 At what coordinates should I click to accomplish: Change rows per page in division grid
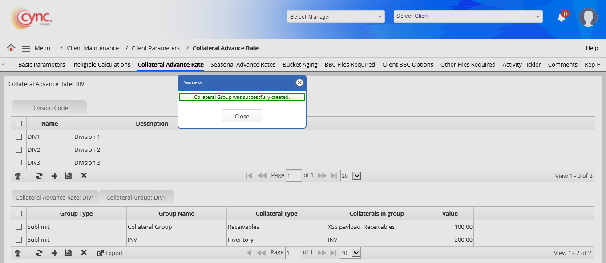351,176
